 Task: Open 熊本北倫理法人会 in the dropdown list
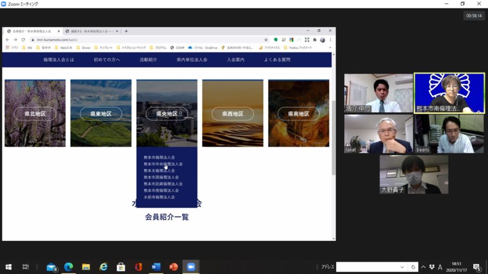(159, 171)
